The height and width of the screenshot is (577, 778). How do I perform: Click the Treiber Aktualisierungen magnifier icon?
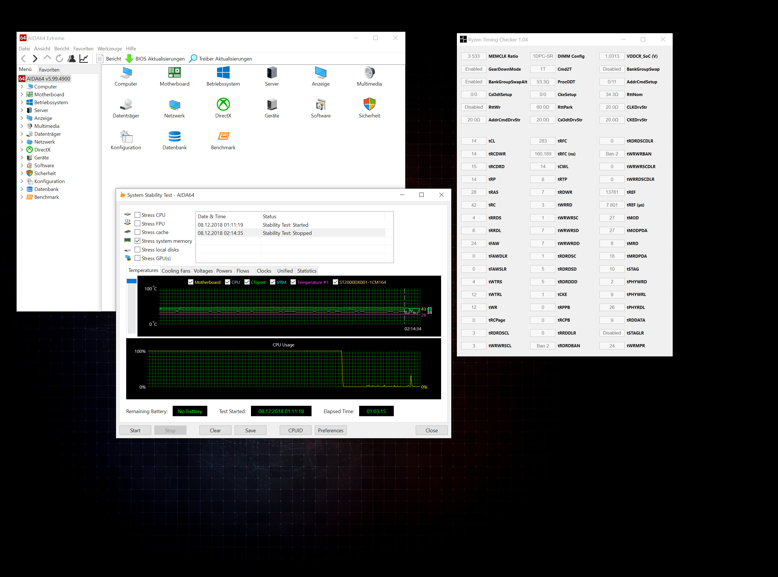[193, 59]
